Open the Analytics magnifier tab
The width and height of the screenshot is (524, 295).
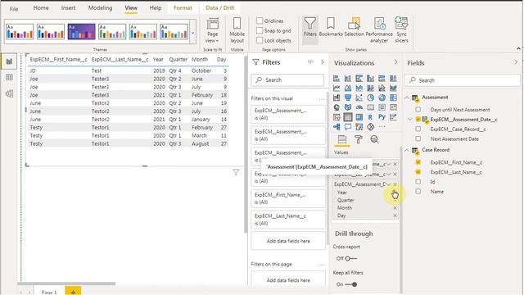coord(375,139)
